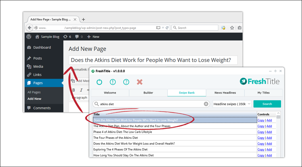Screen dimensions: 302x167
Task: Open the address bar history dropdown arrow
Action: tap(163, 28)
